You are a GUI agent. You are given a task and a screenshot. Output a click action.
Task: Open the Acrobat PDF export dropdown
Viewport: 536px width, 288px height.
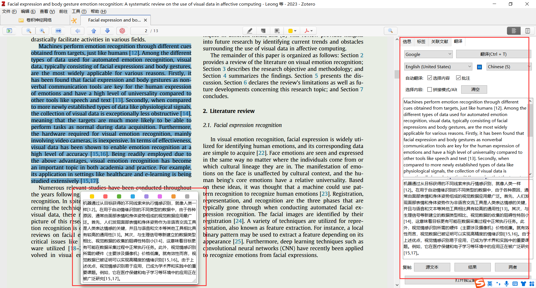tap(309, 31)
